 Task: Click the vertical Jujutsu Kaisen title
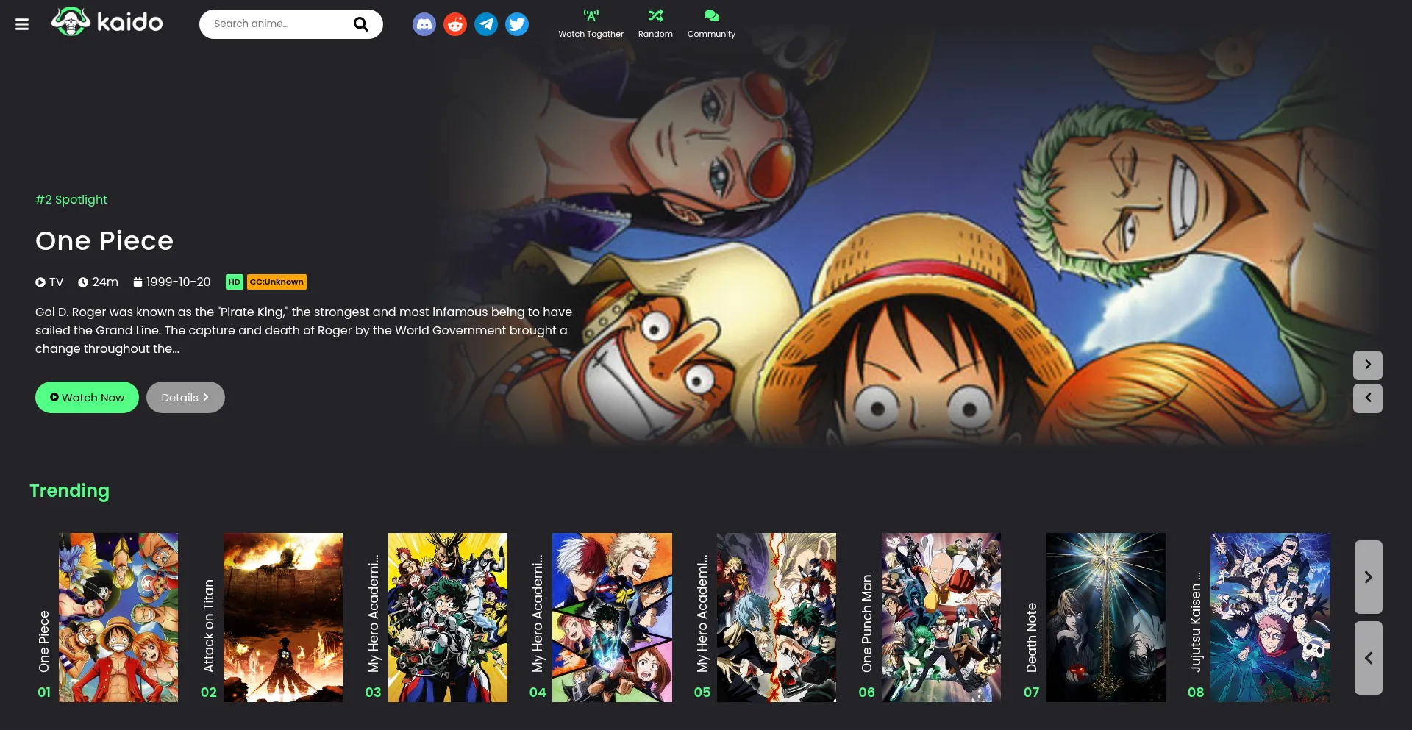pyautogui.click(x=1196, y=622)
